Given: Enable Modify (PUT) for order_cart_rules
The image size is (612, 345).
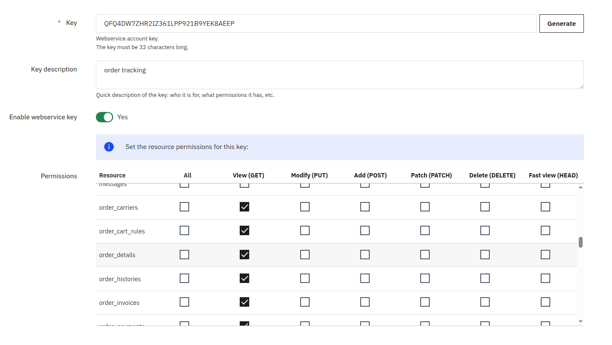Looking at the screenshot, I should tap(305, 231).
